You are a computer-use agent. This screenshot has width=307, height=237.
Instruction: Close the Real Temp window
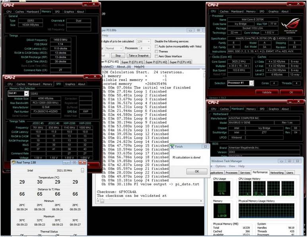click(83, 162)
